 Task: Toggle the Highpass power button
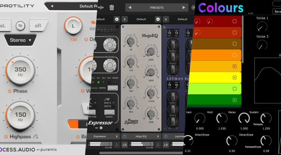click(6, 137)
